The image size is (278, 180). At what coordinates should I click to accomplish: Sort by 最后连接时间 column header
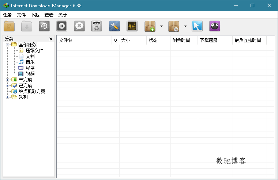click(249, 41)
